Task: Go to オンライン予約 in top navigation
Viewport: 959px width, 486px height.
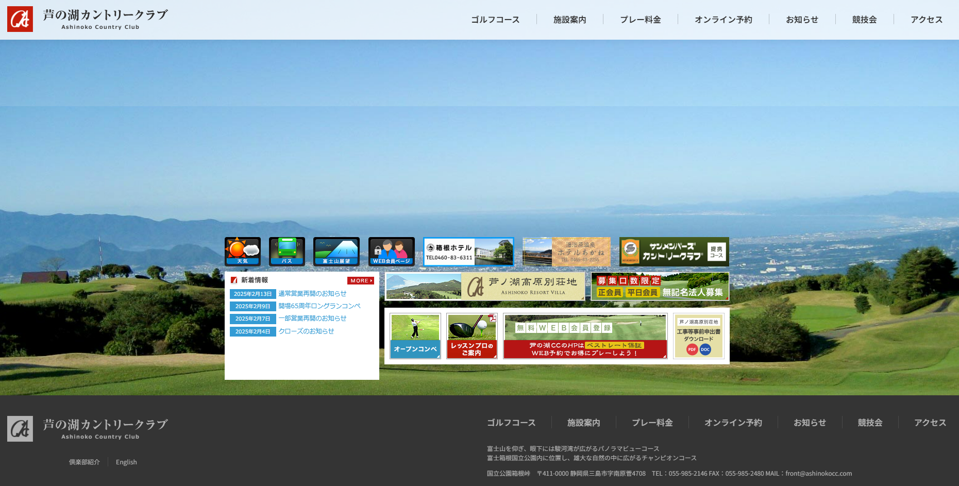Action: click(x=723, y=20)
